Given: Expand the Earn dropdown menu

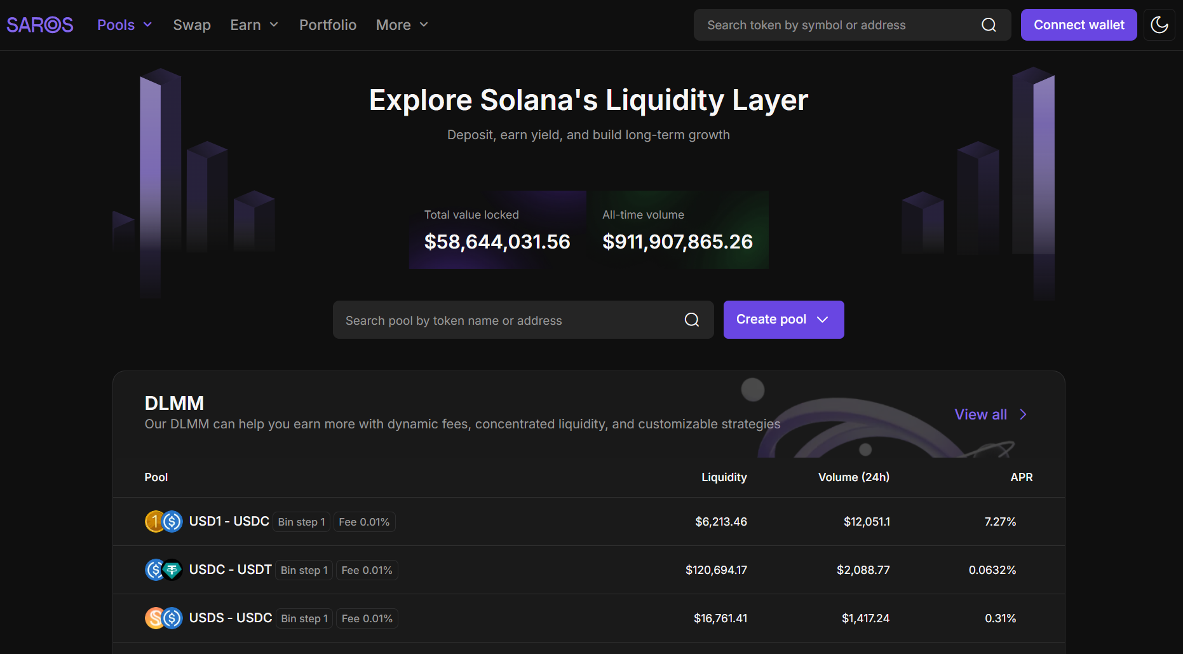Looking at the screenshot, I should [254, 25].
